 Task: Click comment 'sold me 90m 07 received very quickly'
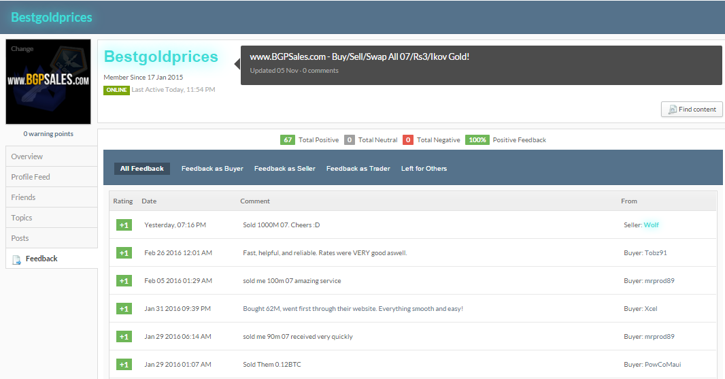click(298, 336)
